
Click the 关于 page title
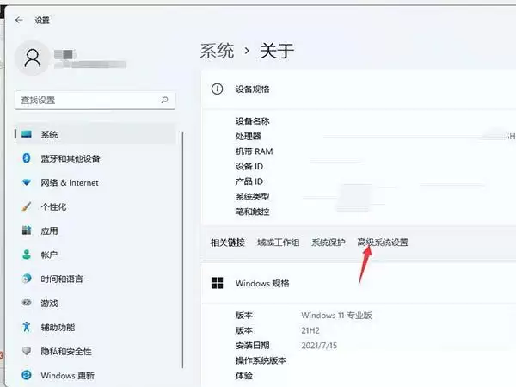[x=277, y=51]
